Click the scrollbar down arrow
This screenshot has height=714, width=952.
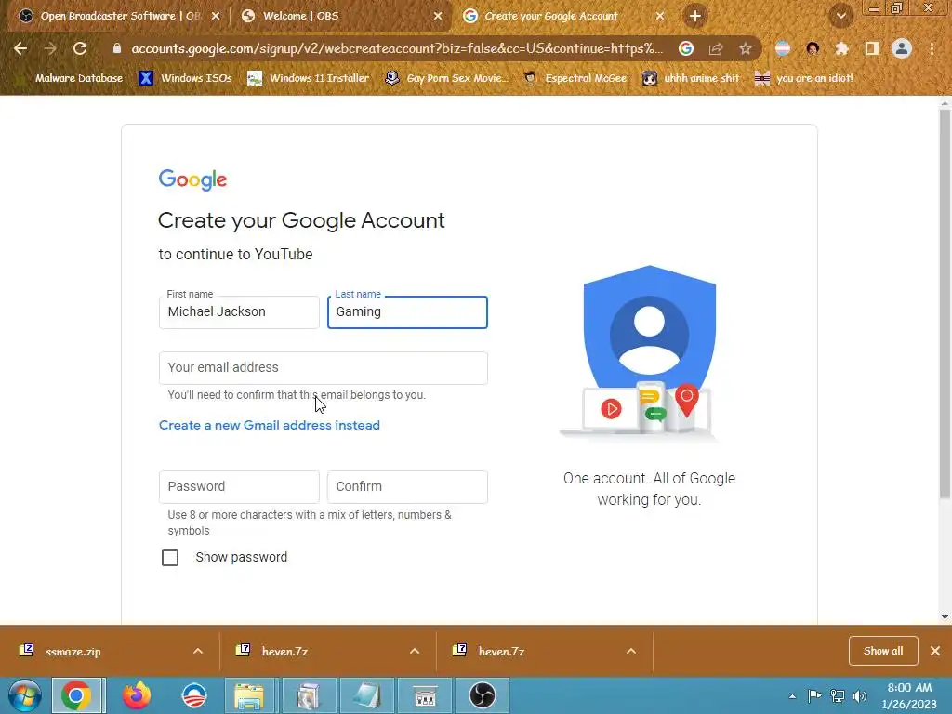coord(945,617)
